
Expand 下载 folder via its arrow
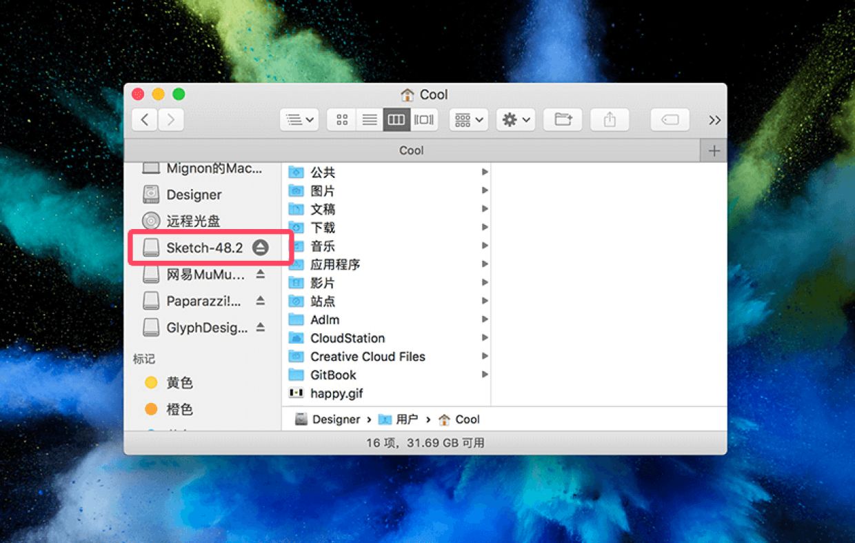tap(485, 227)
